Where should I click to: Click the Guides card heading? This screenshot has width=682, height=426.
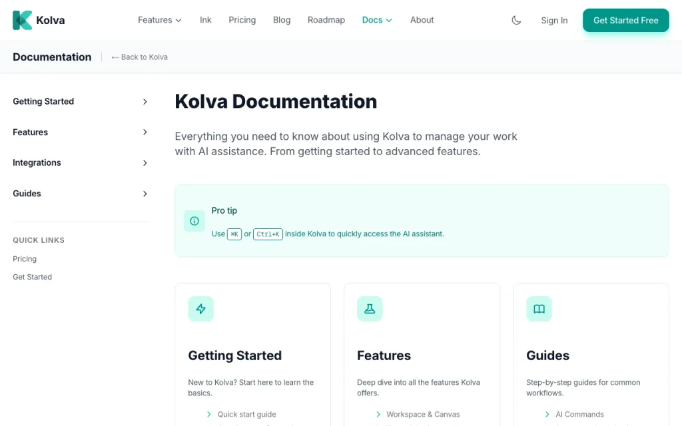[547, 355]
